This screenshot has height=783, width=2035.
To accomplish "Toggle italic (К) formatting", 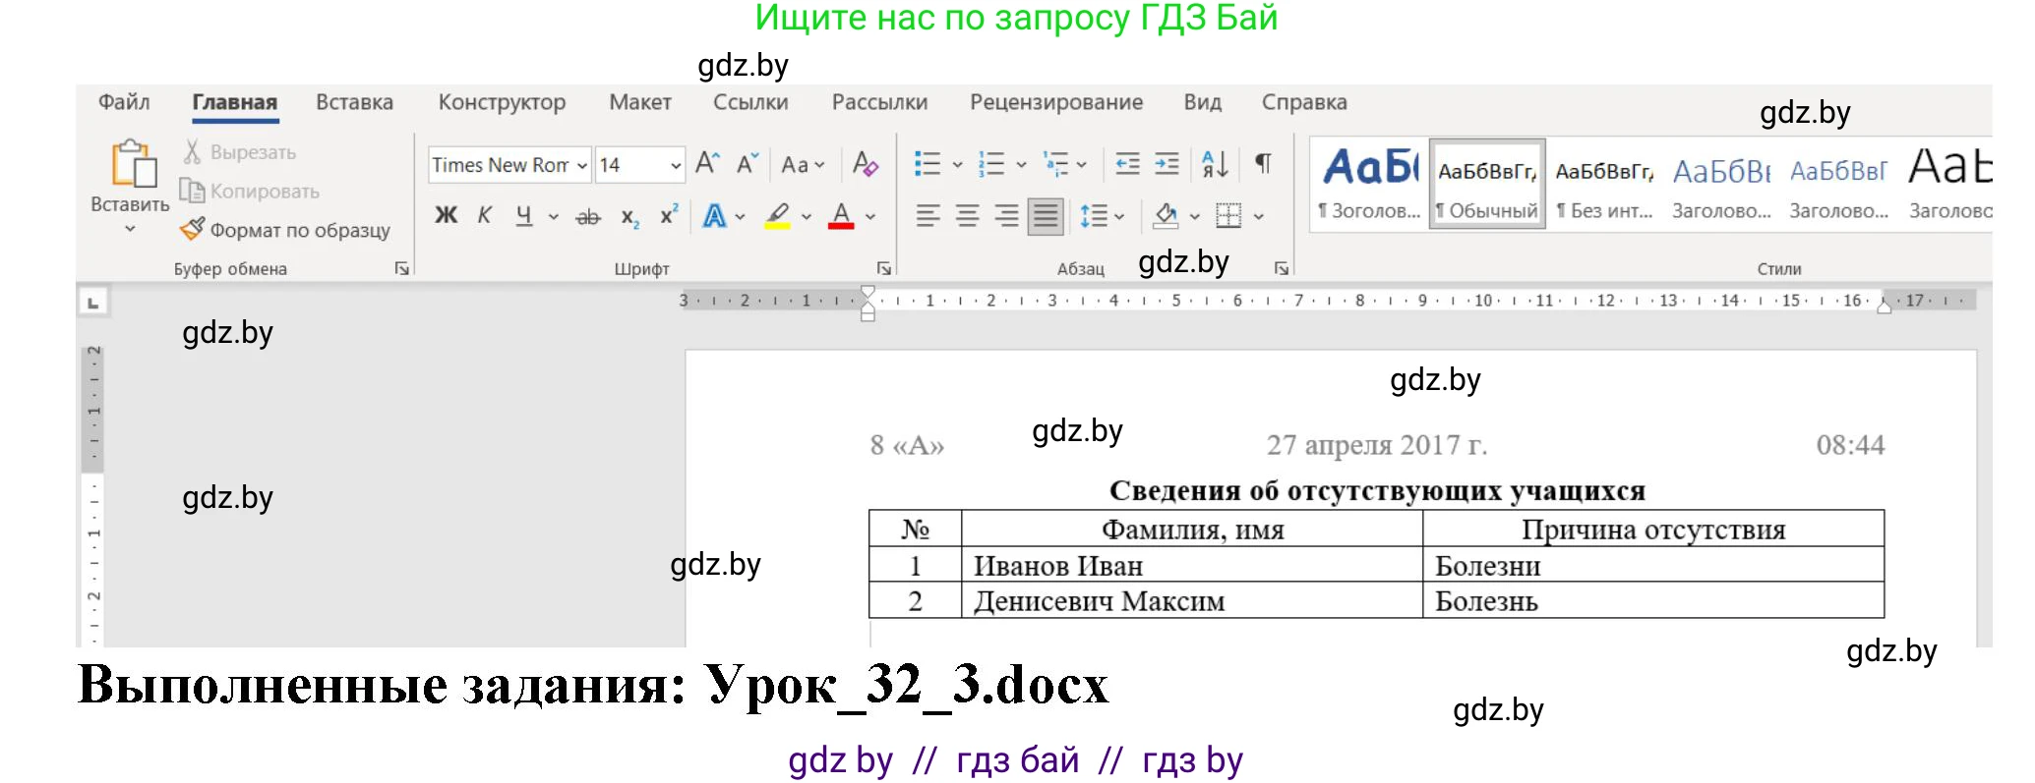I will (485, 215).
